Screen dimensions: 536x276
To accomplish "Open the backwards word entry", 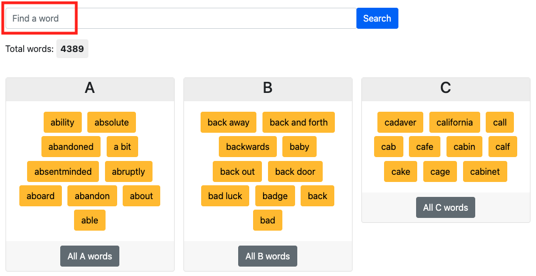I will point(248,147).
